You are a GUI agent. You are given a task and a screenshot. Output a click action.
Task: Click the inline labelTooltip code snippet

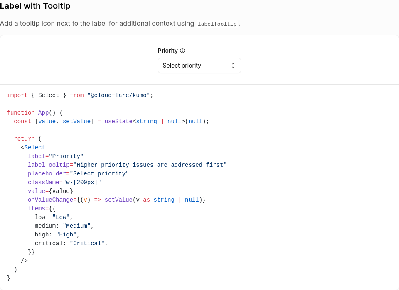217,24
